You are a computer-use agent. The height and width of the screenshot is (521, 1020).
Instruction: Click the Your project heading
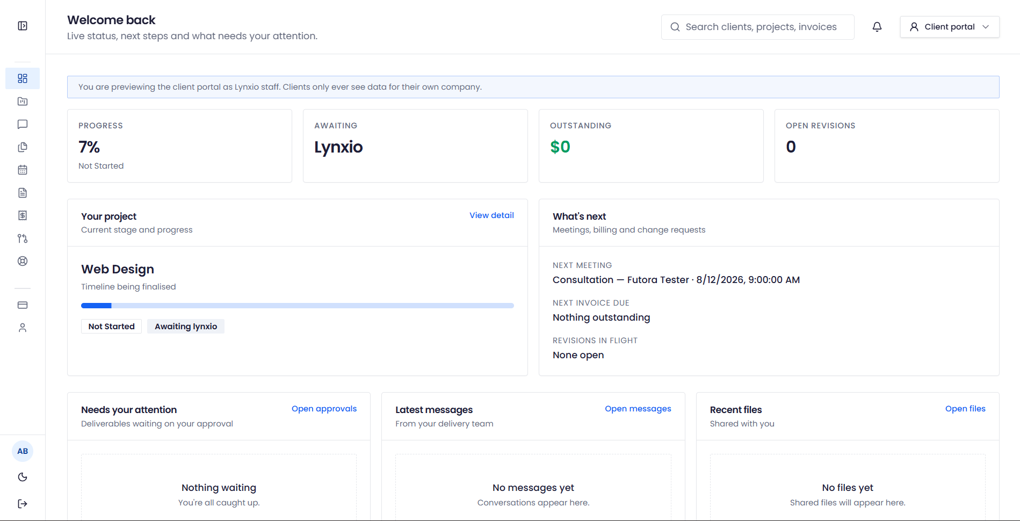tap(108, 216)
